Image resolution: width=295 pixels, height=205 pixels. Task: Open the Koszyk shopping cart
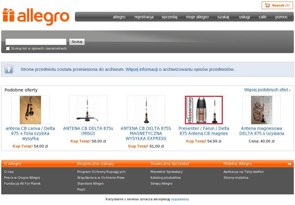click(277, 5)
